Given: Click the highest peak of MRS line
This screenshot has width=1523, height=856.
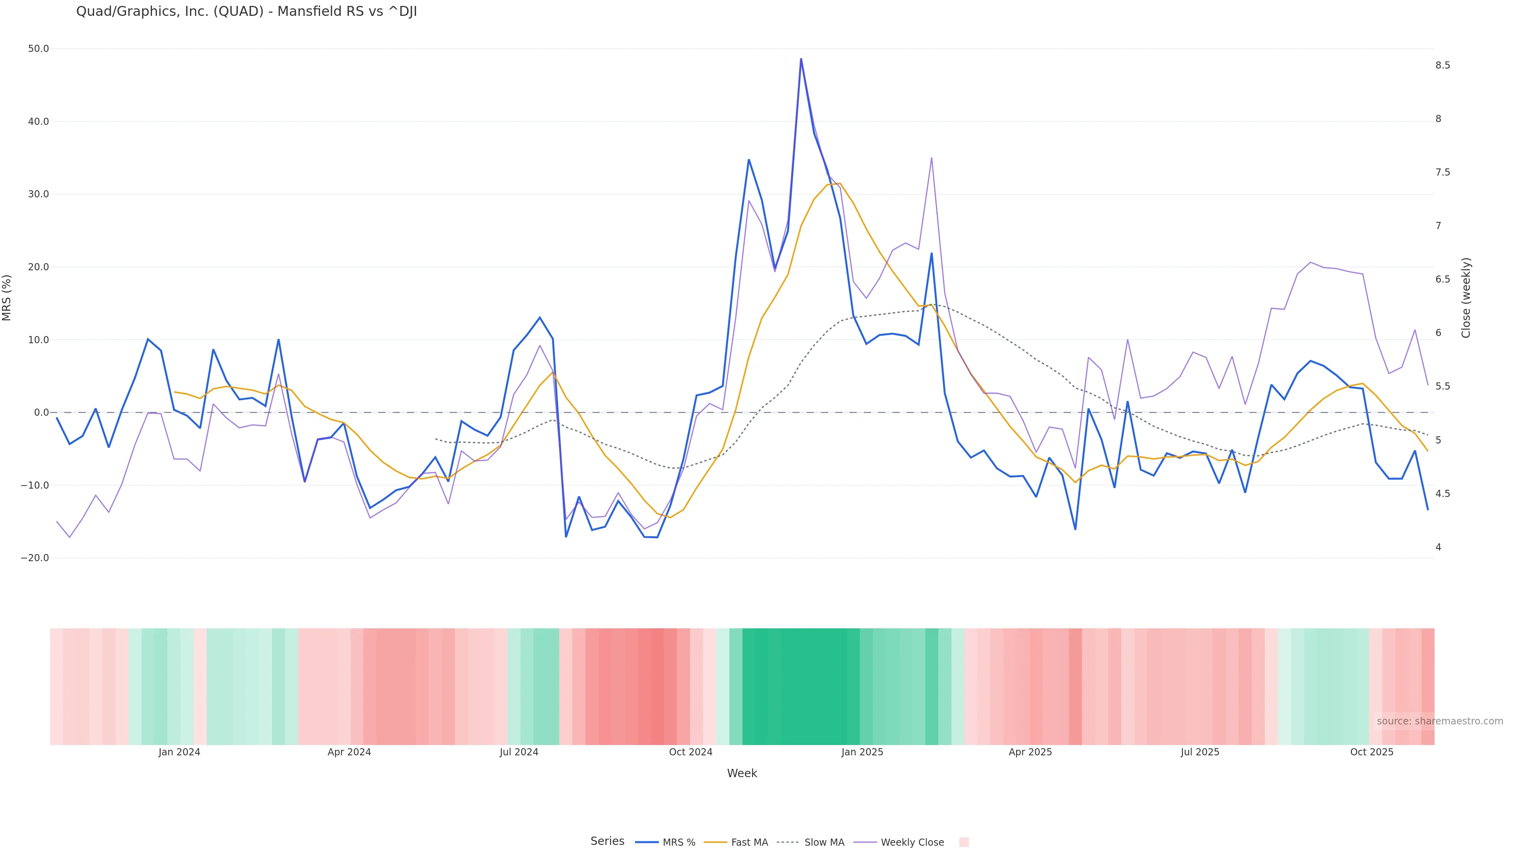Looking at the screenshot, I should tap(801, 59).
